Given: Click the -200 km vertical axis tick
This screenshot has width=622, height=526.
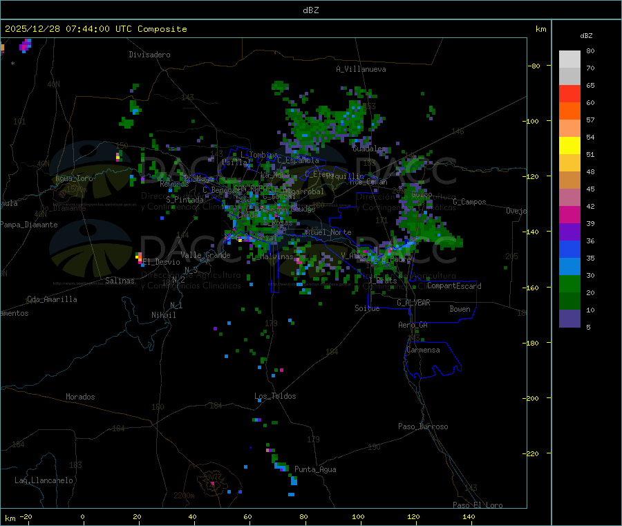Looking at the screenshot, I should [530, 398].
